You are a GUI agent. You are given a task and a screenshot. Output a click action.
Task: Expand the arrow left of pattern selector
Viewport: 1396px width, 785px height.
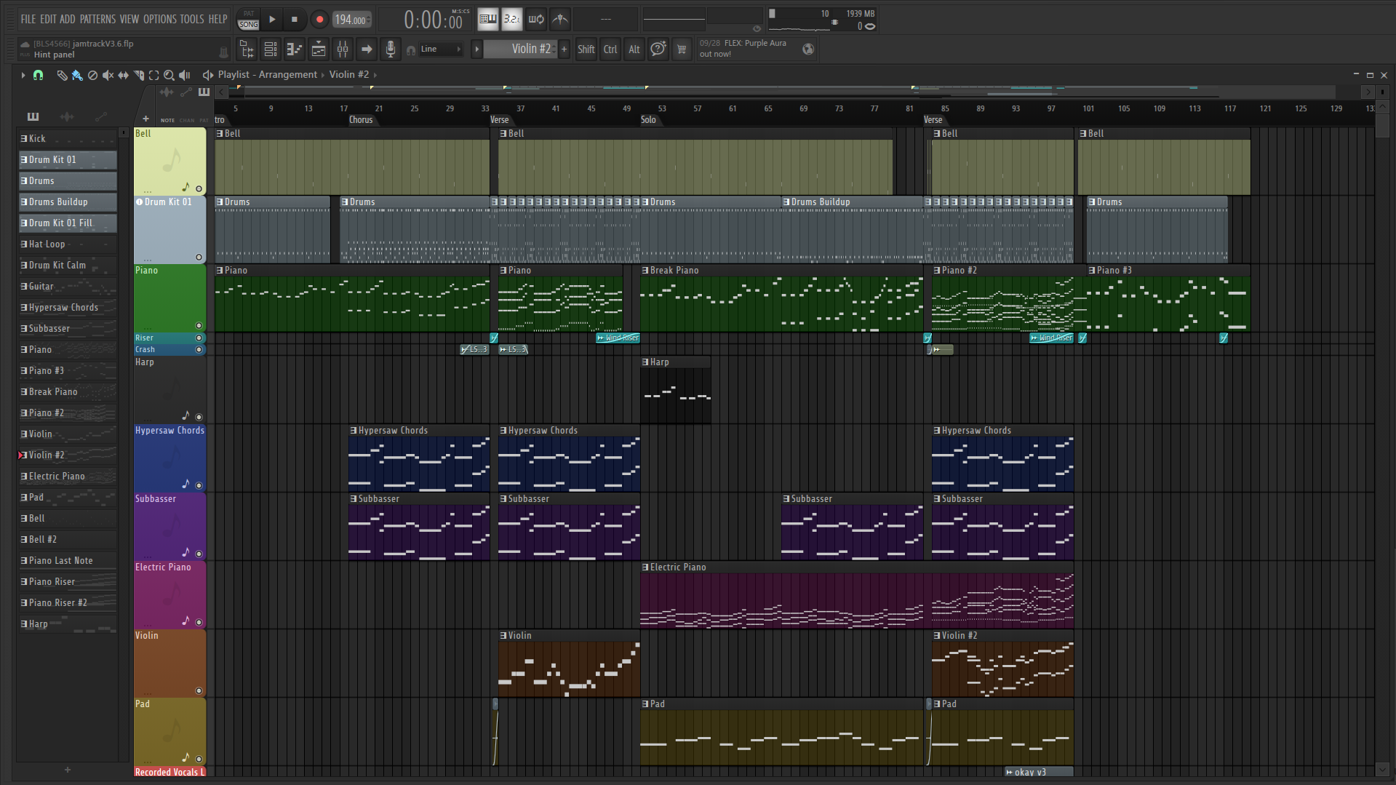(x=476, y=49)
